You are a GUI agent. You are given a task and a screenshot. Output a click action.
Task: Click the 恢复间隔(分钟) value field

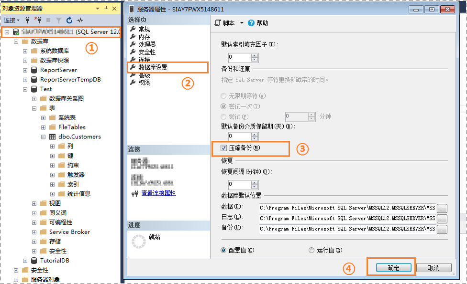pyautogui.click(x=240, y=185)
